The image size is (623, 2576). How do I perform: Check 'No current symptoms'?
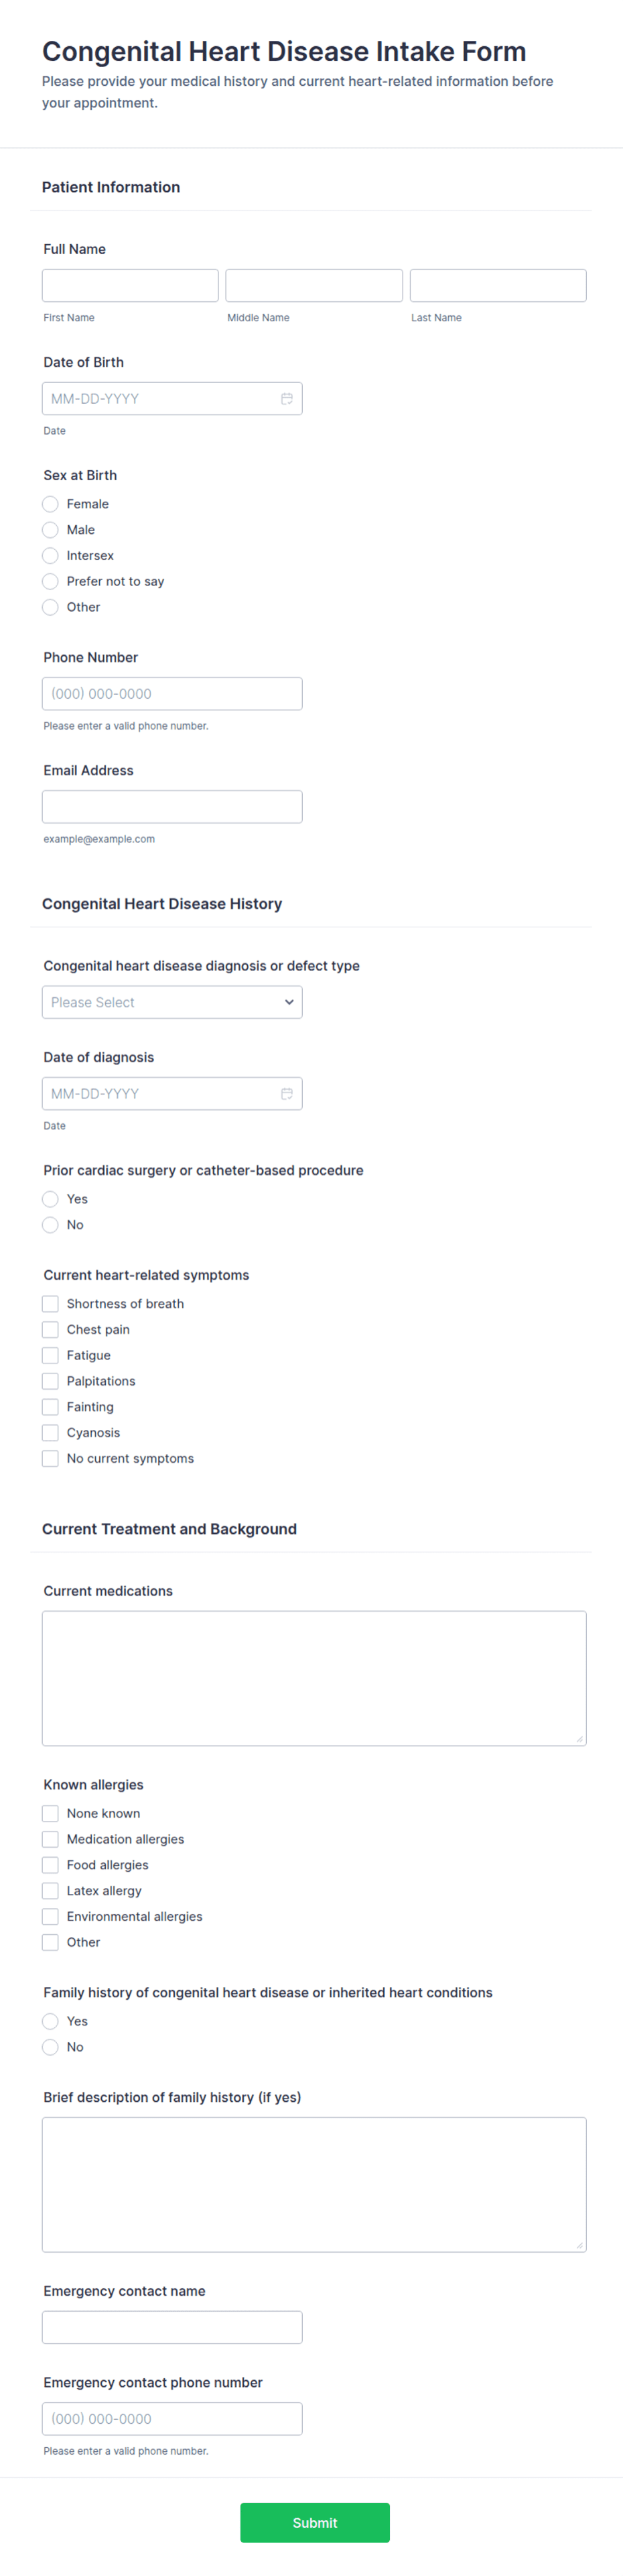pos(50,1458)
